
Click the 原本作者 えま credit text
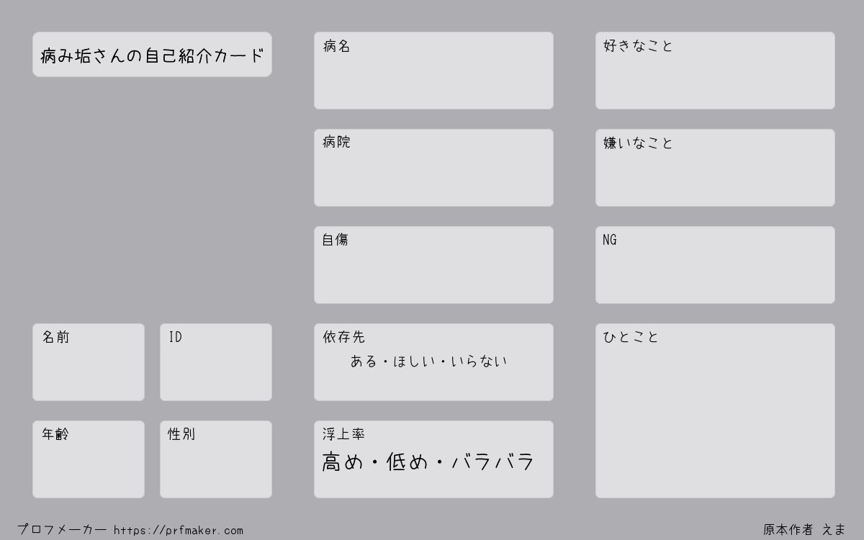pos(805,530)
